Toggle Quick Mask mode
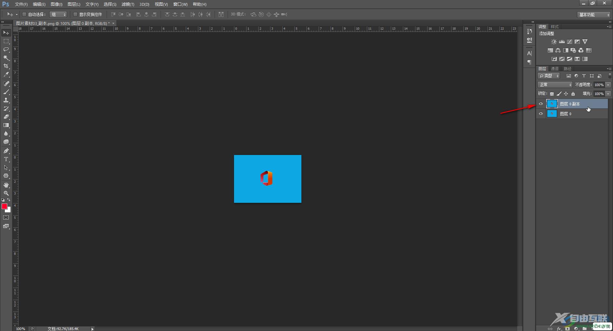Viewport: 613px width, 331px height. (6, 217)
